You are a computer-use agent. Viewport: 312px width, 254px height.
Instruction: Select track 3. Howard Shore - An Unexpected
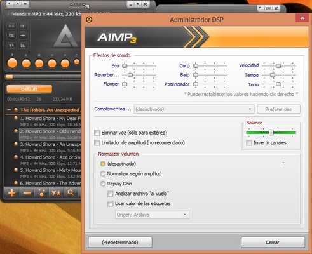(50, 147)
